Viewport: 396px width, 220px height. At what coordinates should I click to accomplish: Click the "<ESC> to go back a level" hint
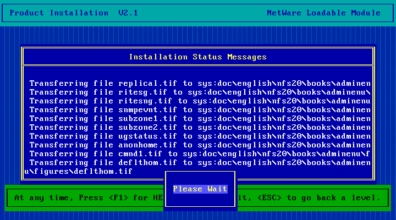(318, 198)
